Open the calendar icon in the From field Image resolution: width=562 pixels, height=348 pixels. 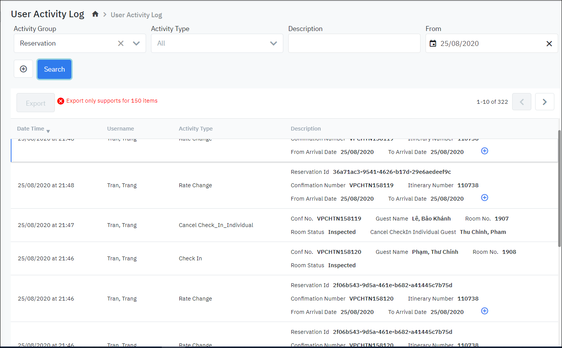(x=433, y=43)
